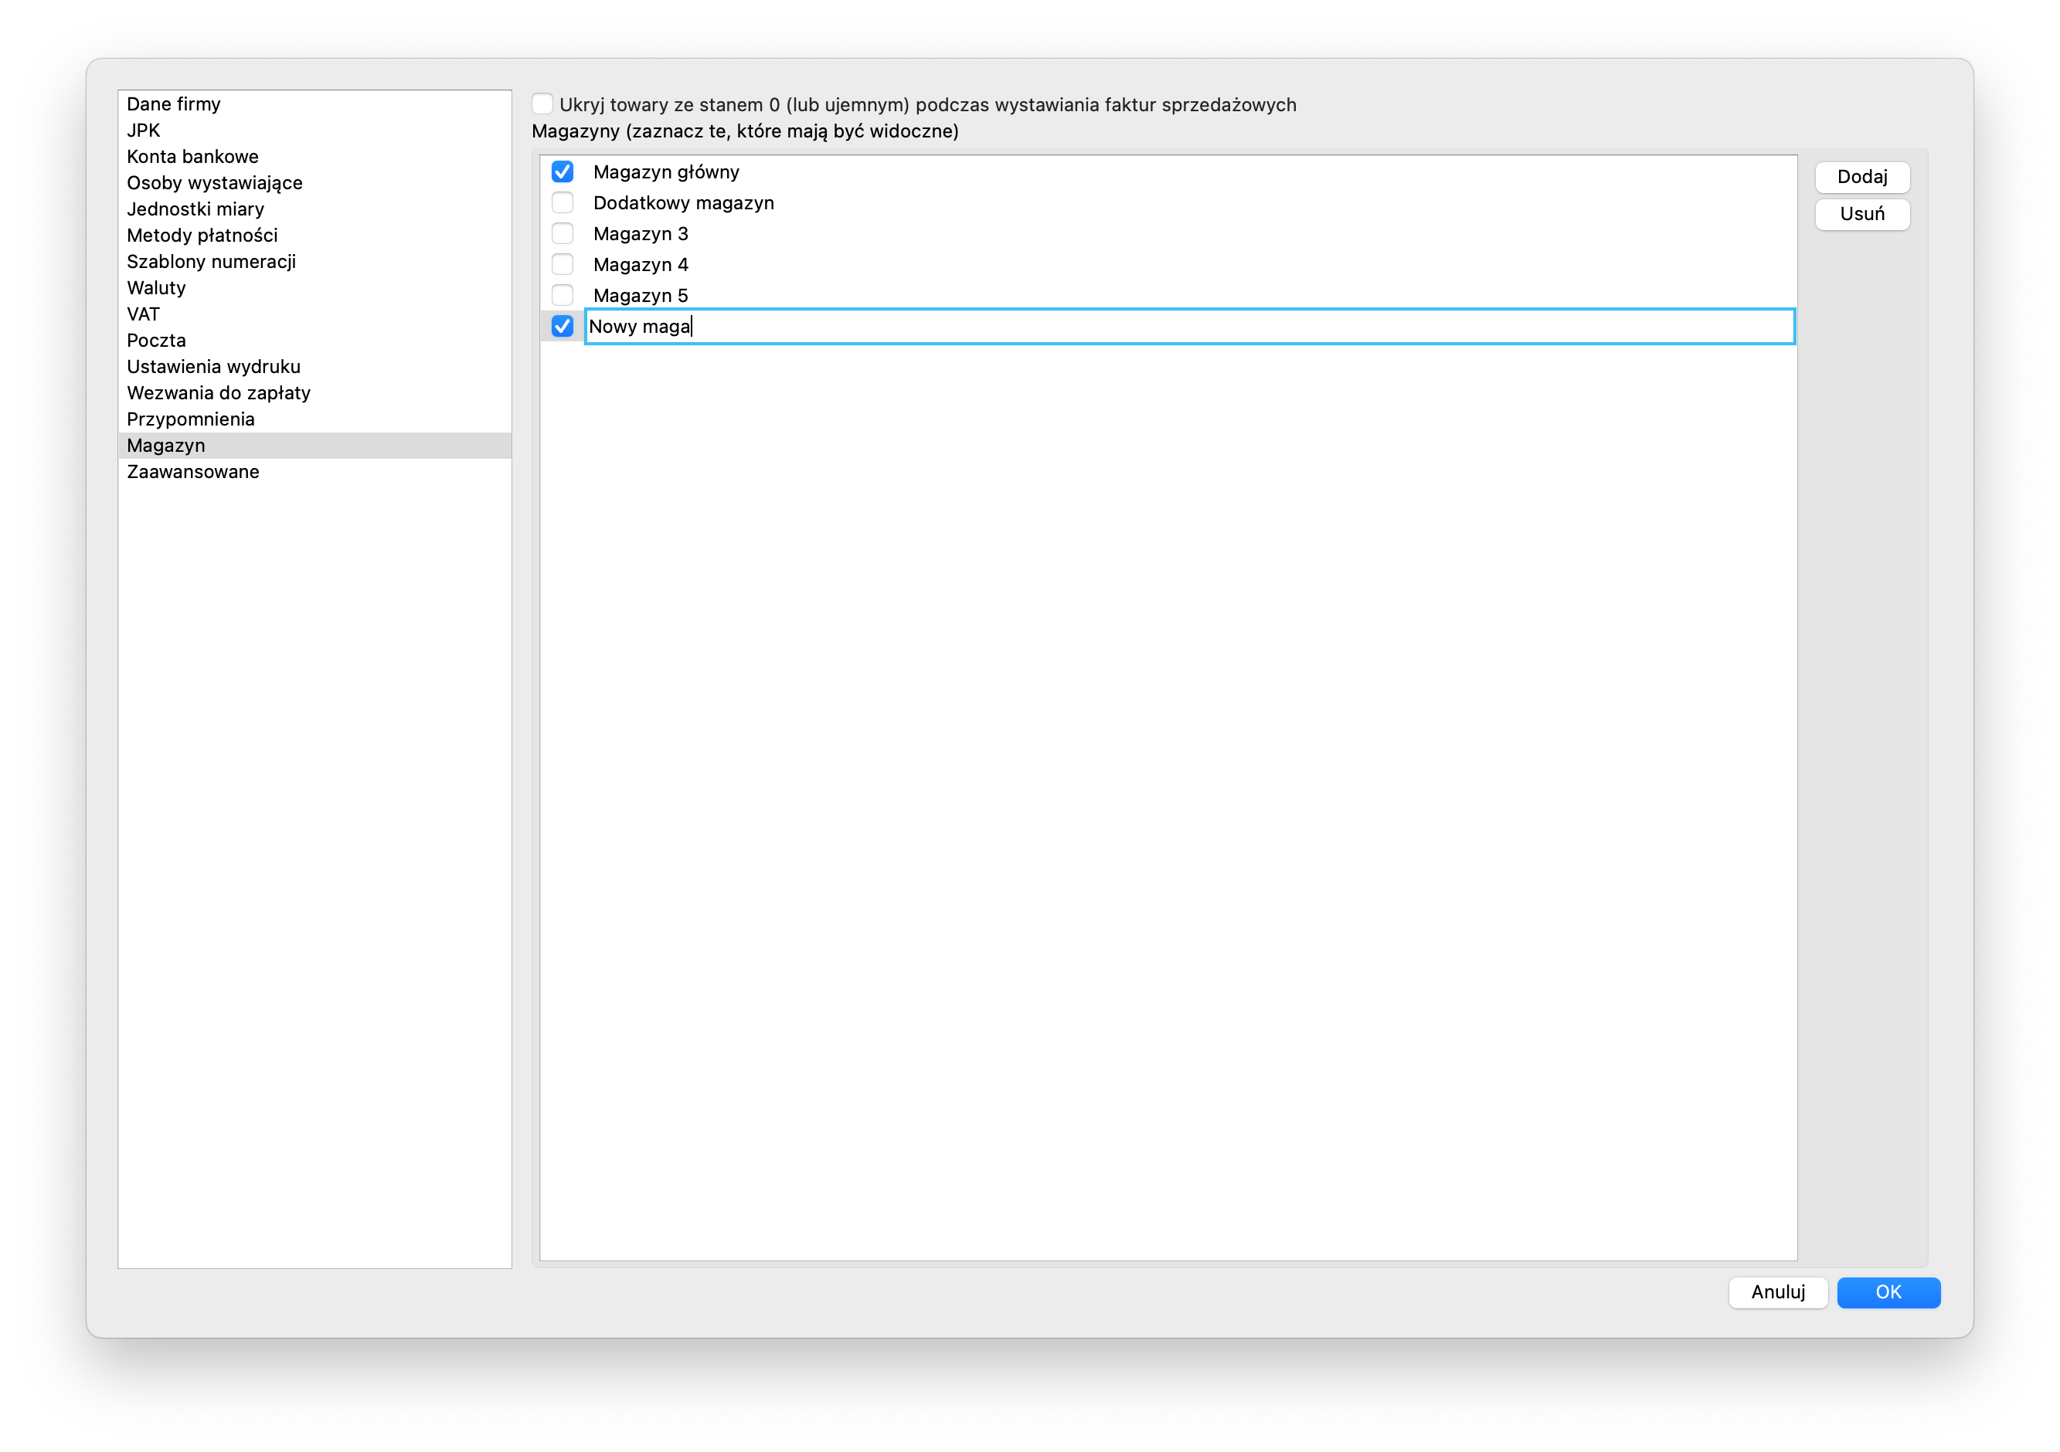Check the Dodatkowy magazyn checkbox
The image size is (2060, 1452).
click(563, 202)
